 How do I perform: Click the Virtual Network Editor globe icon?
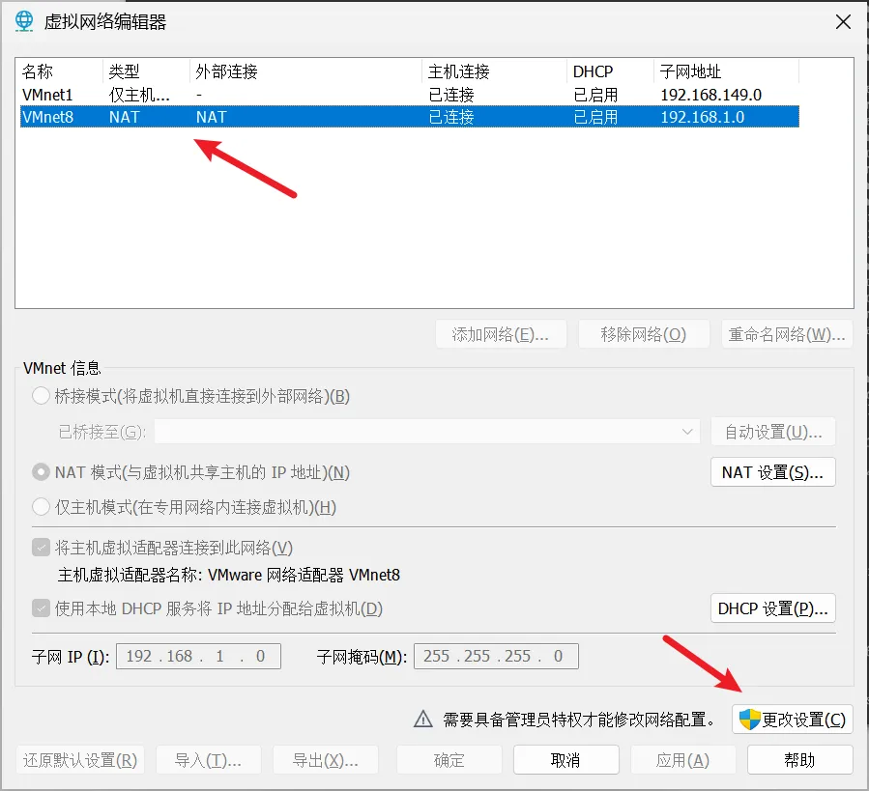[24, 21]
